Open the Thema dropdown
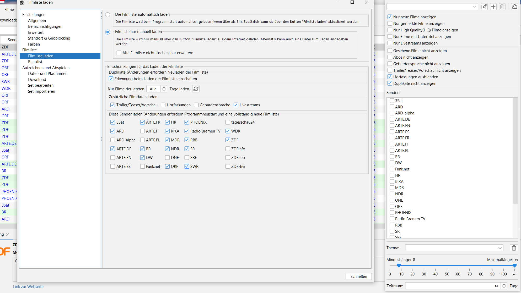 (454, 248)
